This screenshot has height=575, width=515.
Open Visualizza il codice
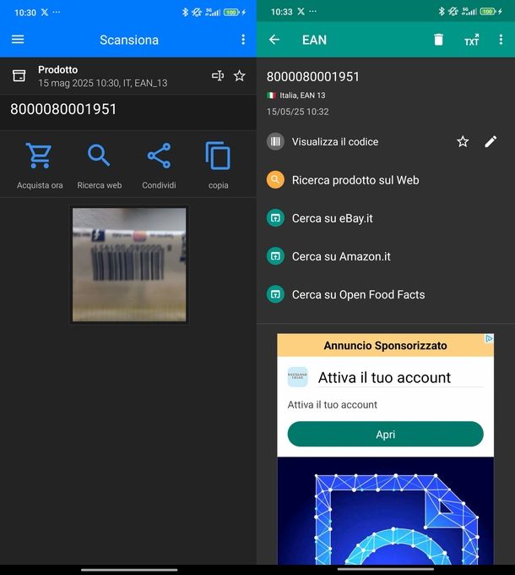[335, 142]
